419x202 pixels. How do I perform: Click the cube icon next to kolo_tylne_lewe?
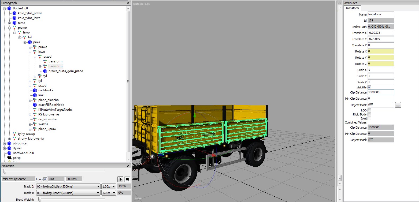click(14, 18)
